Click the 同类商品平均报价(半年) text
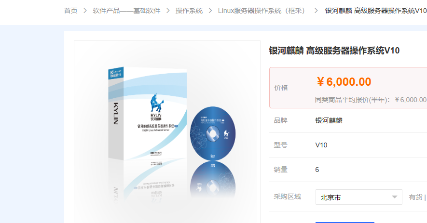 click(352, 100)
